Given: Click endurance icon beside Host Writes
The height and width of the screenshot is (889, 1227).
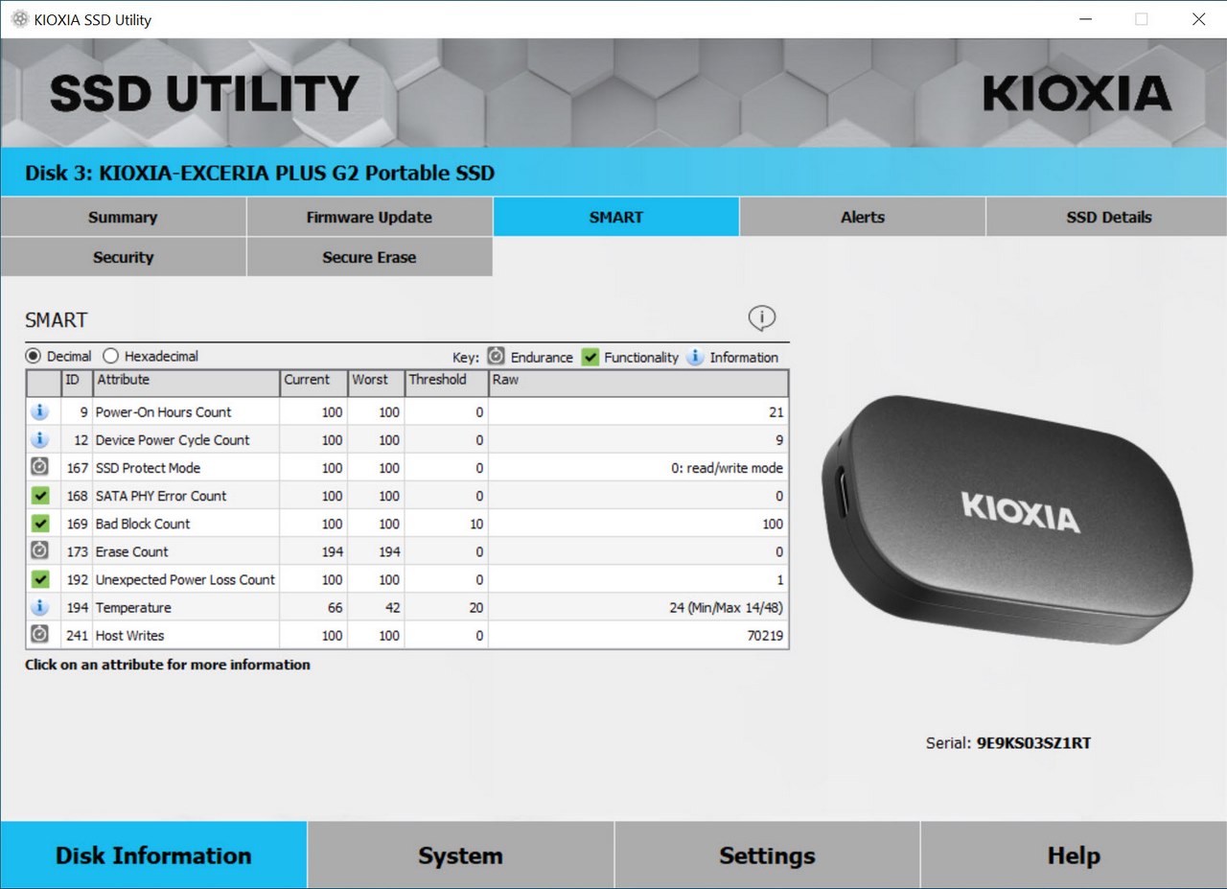Looking at the screenshot, I should (39, 635).
